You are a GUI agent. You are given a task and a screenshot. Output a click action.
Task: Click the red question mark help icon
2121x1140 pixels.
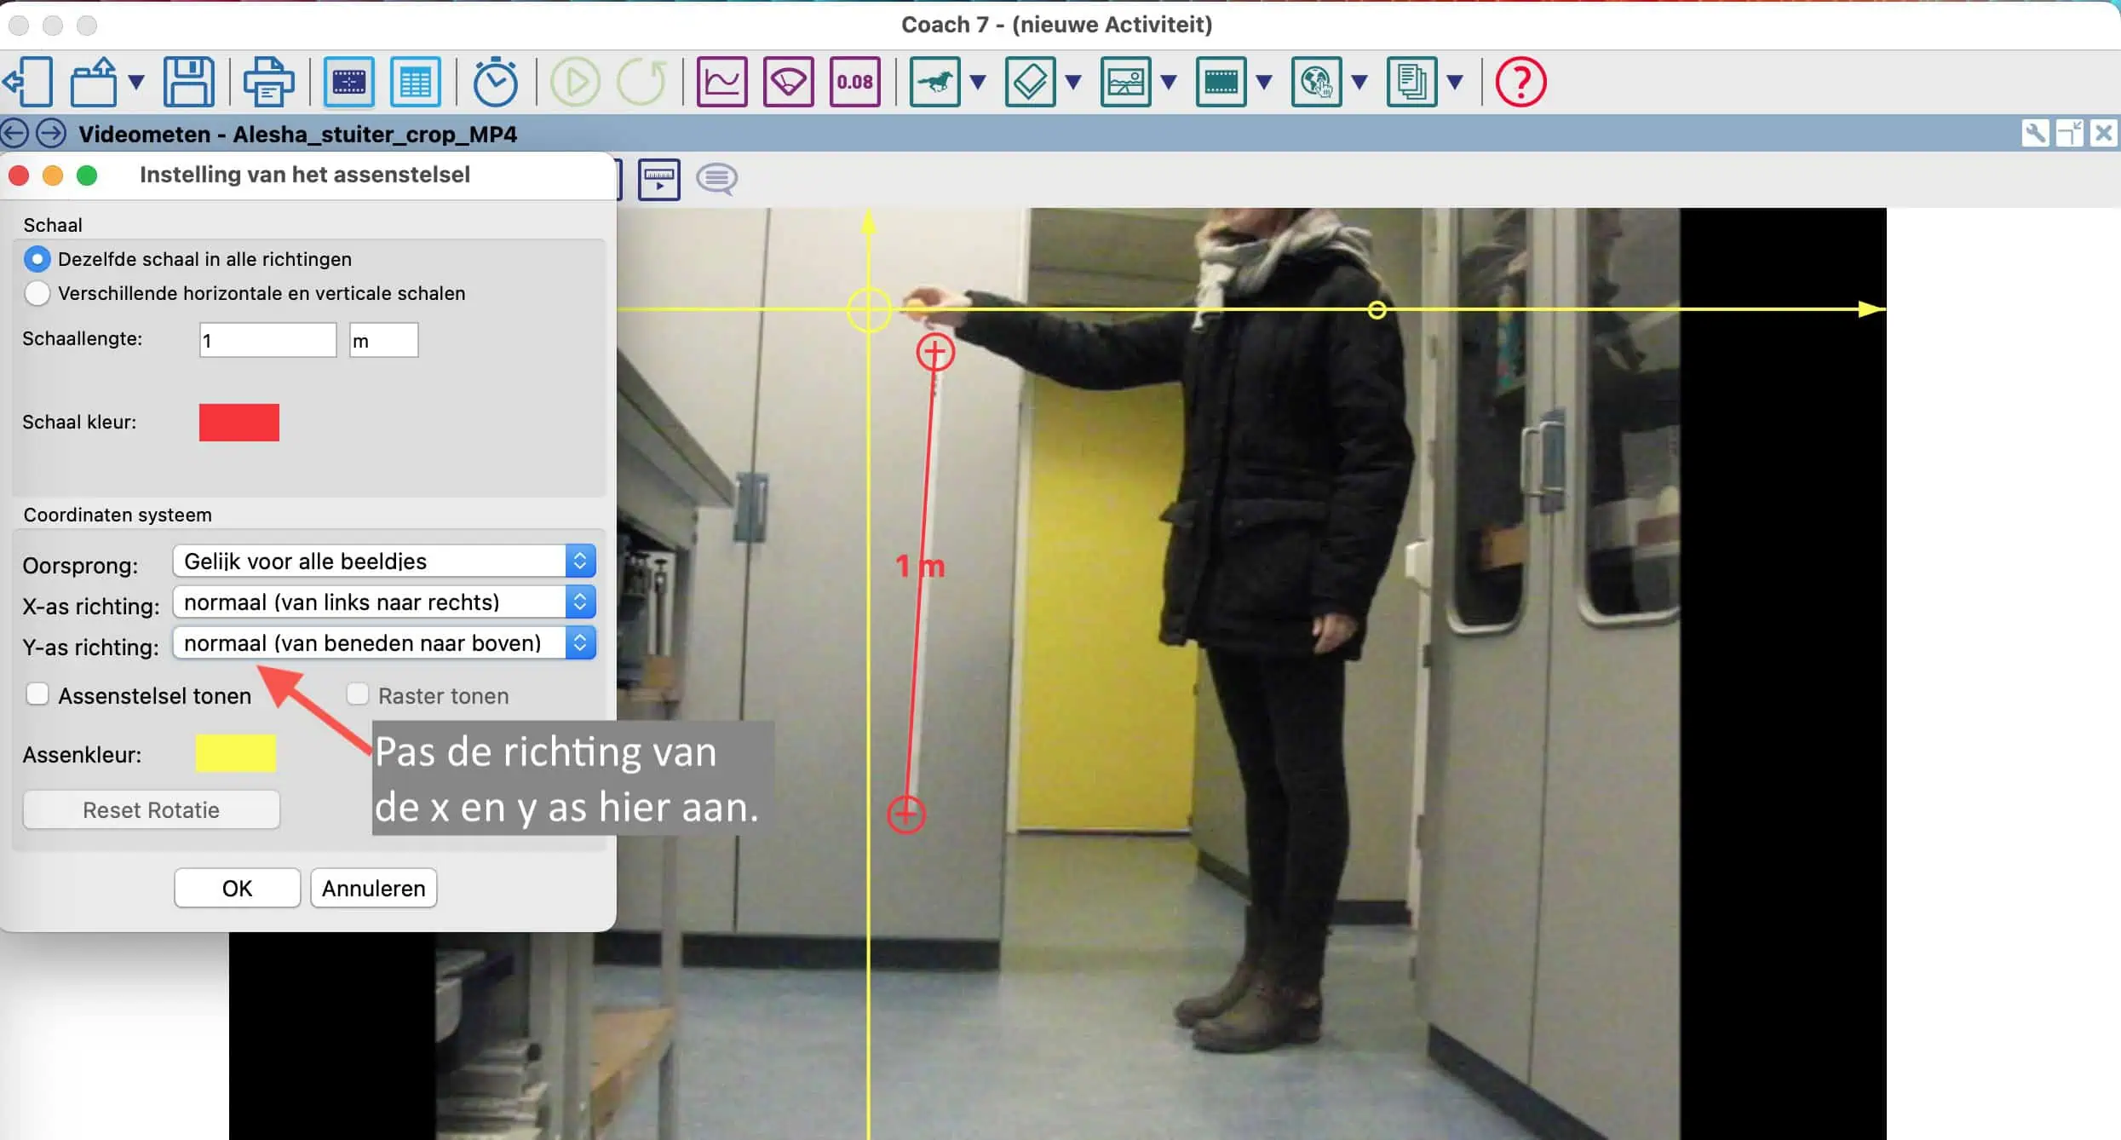click(1520, 82)
